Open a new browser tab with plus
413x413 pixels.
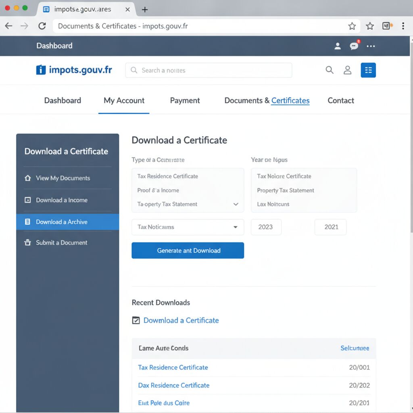click(x=145, y=10)
